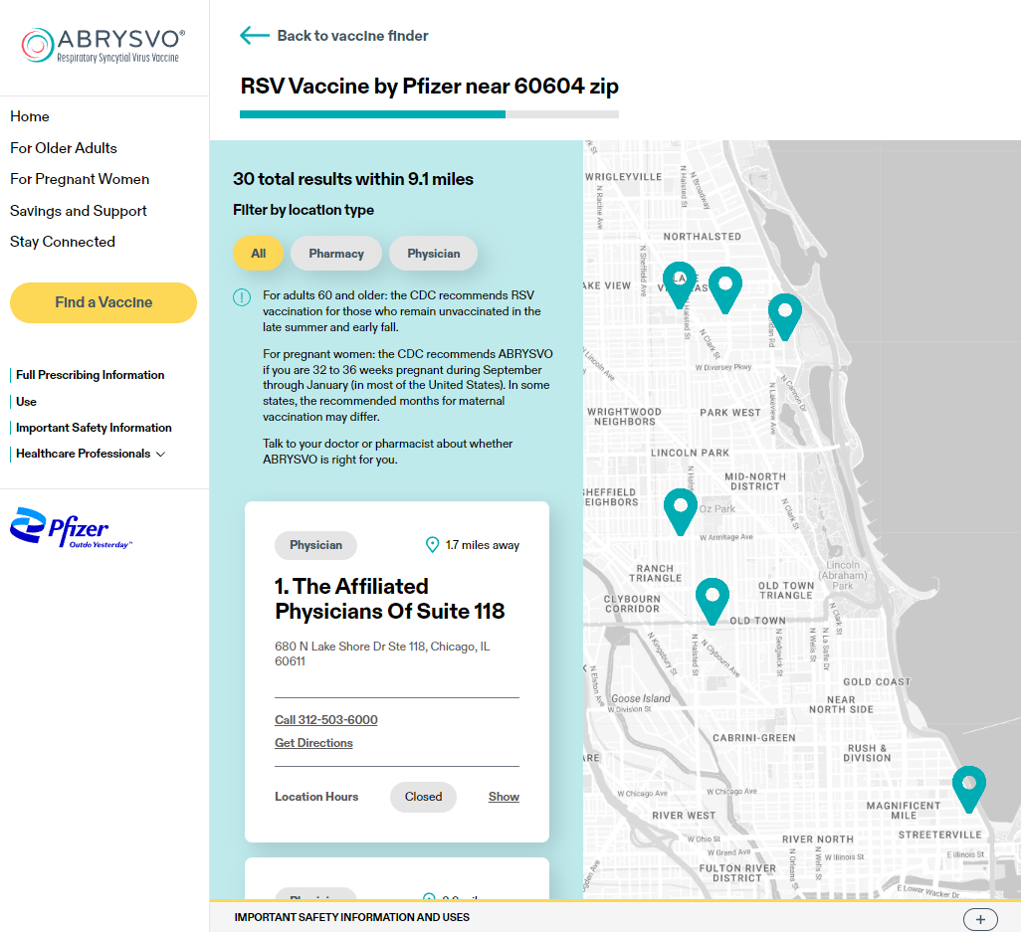Open Savings and Support page
1021x932 pixels.
79,210
